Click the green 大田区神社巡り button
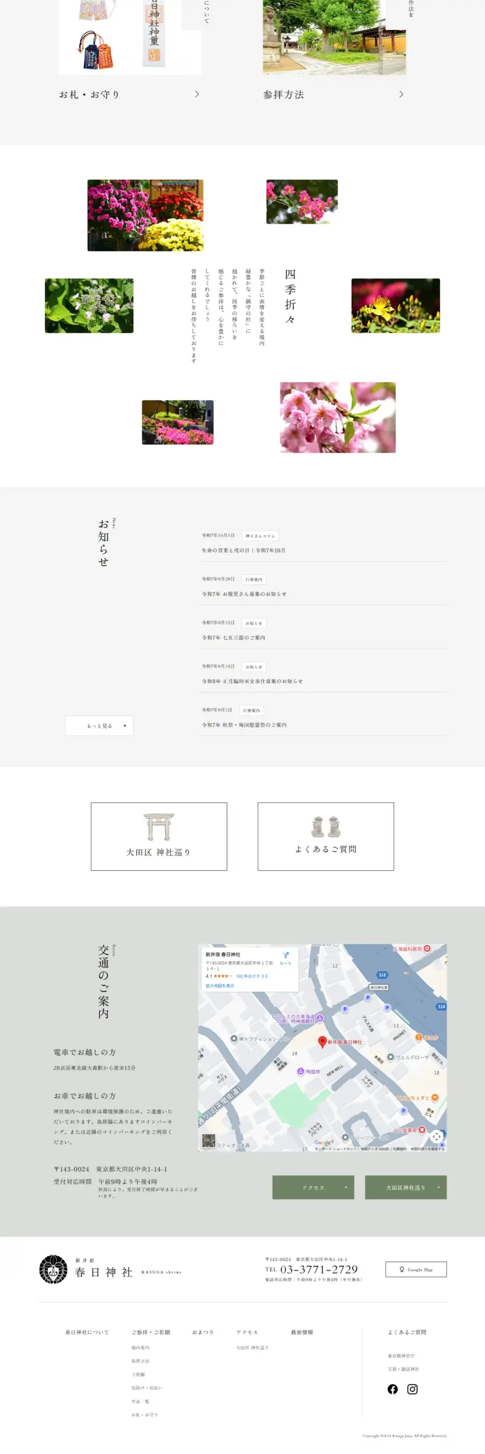Image resolution: width=485 pixels, height=1454 pixels. coord(406,1187)
